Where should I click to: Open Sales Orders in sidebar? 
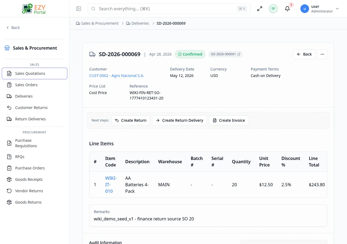pos(34,85)
